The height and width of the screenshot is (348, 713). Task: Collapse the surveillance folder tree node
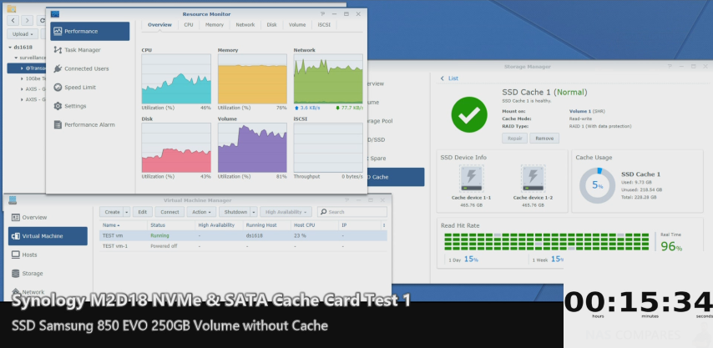(17, 58)
